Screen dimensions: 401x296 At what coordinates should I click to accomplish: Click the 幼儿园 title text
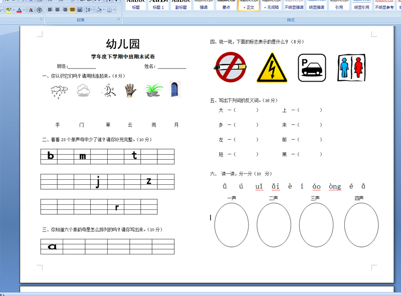123,44
